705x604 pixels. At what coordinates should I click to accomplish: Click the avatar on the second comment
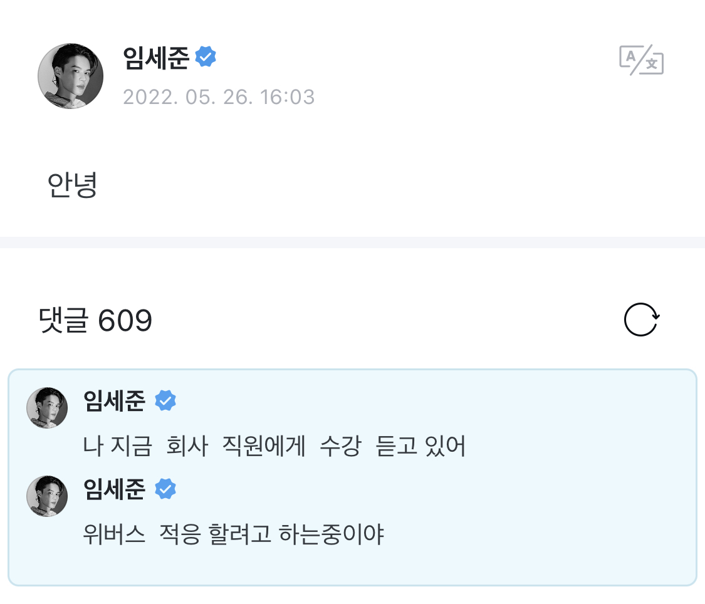point(46,496)
